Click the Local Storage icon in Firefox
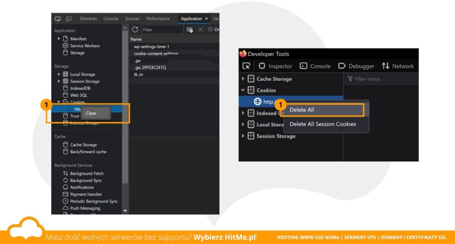455x244 pixels. [251, 124]
